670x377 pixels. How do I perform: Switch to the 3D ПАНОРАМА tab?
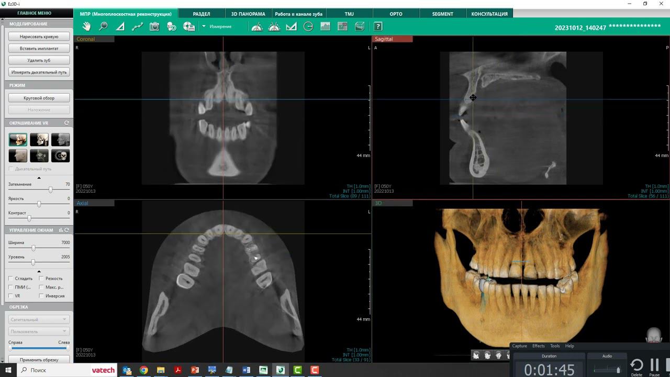[x=248, y=14]
